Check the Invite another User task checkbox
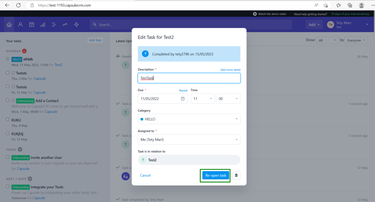 click(x=8, y=157)
